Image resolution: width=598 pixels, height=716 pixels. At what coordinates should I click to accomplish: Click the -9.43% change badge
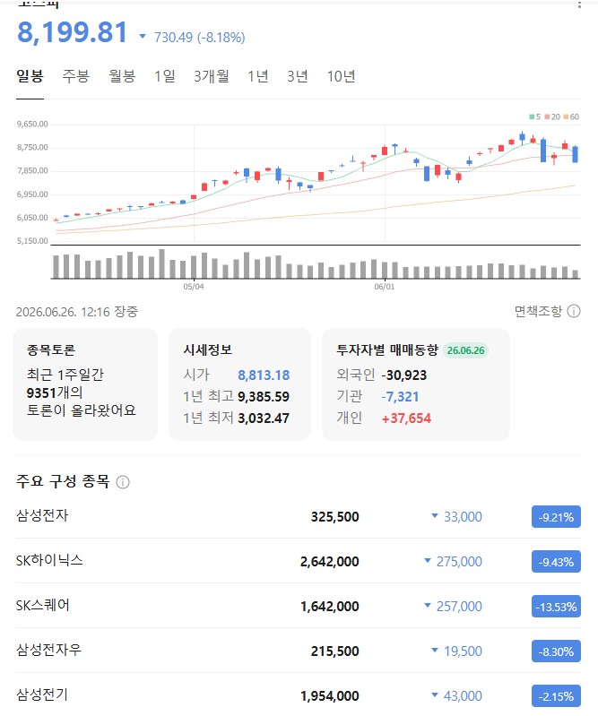(x=556, y=562)
